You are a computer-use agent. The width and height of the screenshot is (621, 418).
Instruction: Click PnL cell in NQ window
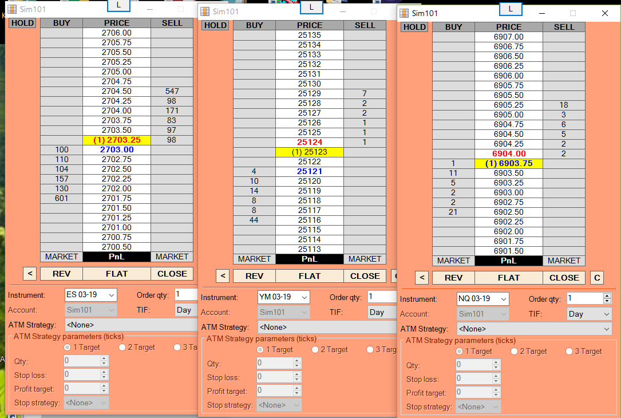tap(508, 261)
